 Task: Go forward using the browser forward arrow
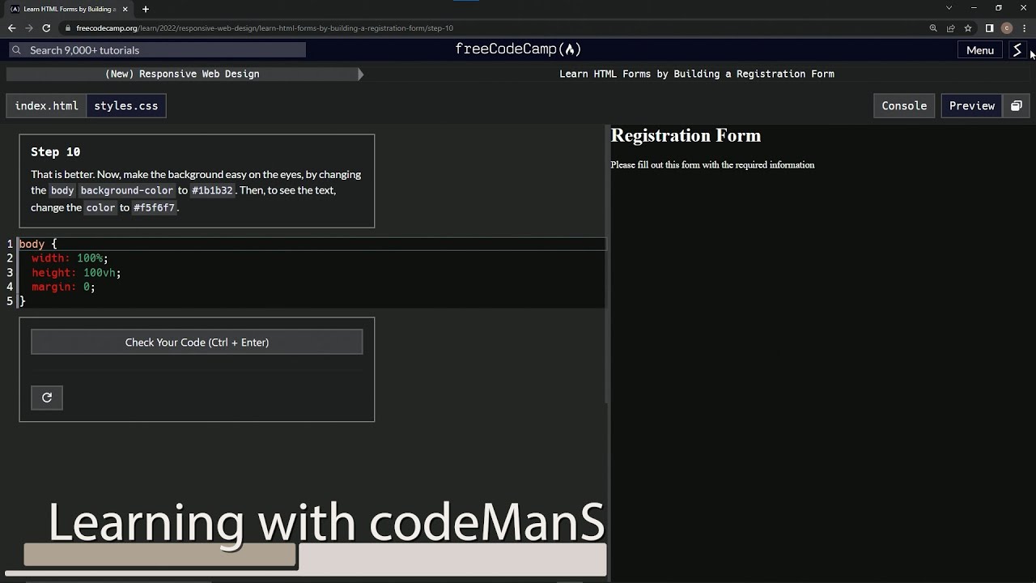(29, 28)
